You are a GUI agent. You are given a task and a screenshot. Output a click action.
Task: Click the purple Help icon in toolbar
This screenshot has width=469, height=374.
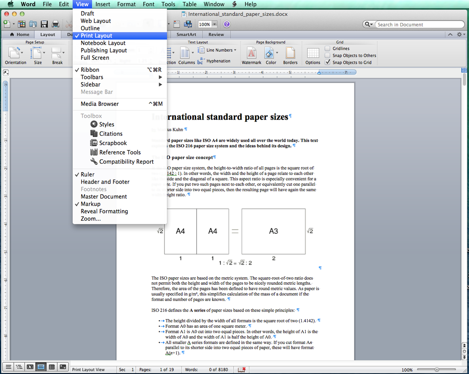tap(227, 24)
